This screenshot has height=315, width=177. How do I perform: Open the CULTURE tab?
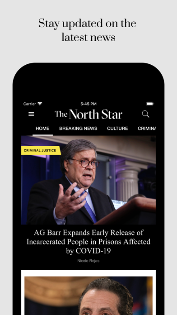117,129
